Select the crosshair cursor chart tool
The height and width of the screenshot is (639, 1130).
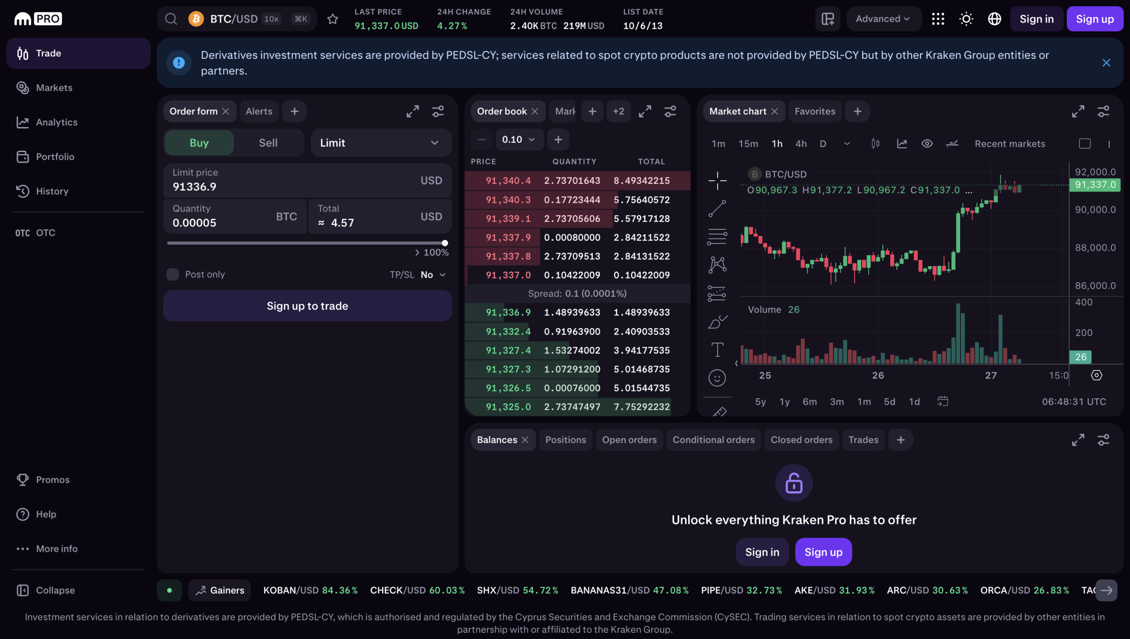coord(717,180)
